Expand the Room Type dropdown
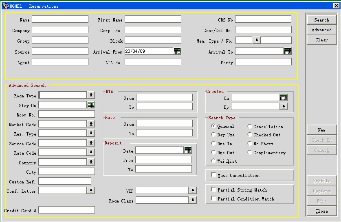Image resolution: width=341 pixels, height=222 pixels. coord(91,95)
